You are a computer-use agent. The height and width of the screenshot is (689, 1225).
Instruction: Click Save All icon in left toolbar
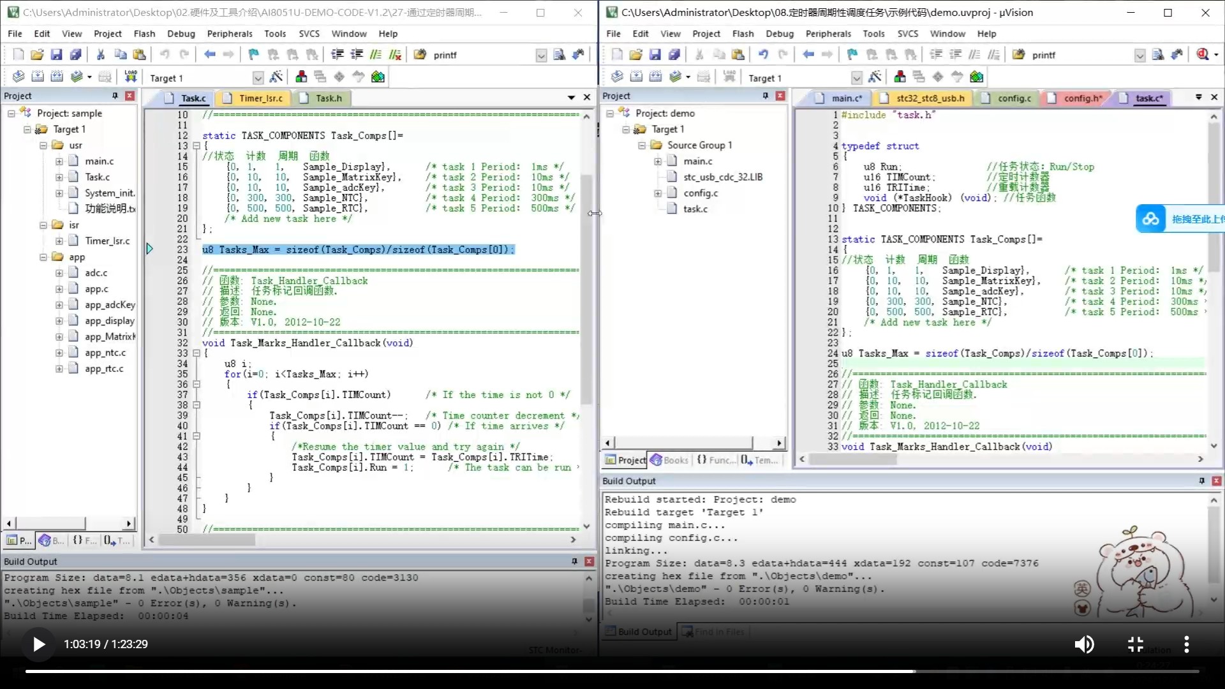click(x=75, y=55)
